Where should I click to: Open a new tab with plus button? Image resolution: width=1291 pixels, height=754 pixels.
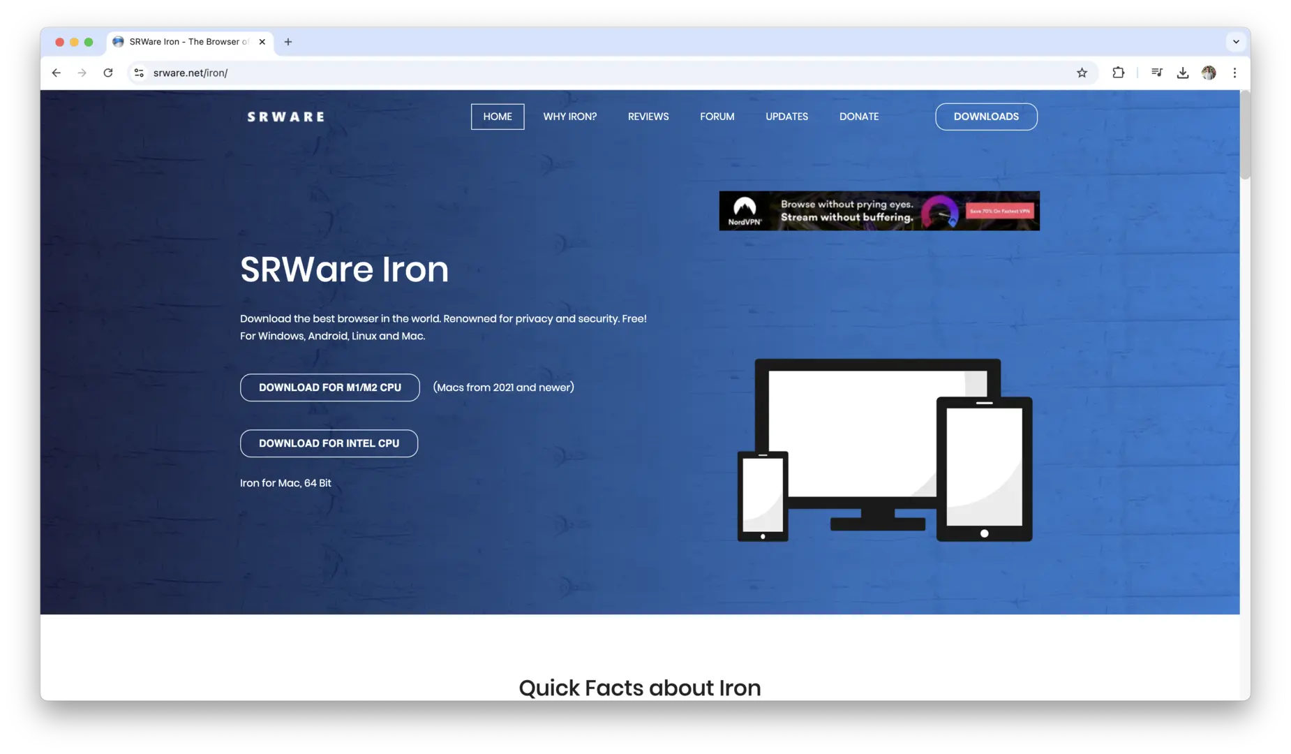tap(288, 42)
